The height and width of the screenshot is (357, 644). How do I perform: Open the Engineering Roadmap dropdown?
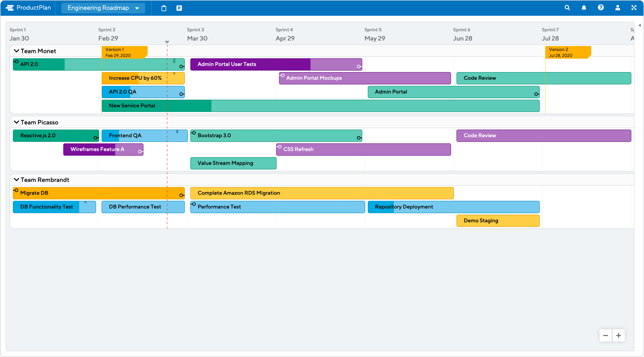coord(103,8)
